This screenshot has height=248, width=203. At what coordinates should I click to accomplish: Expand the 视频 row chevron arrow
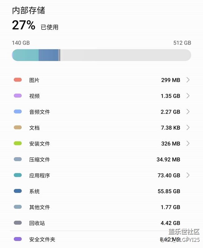(x=188, y=96)
